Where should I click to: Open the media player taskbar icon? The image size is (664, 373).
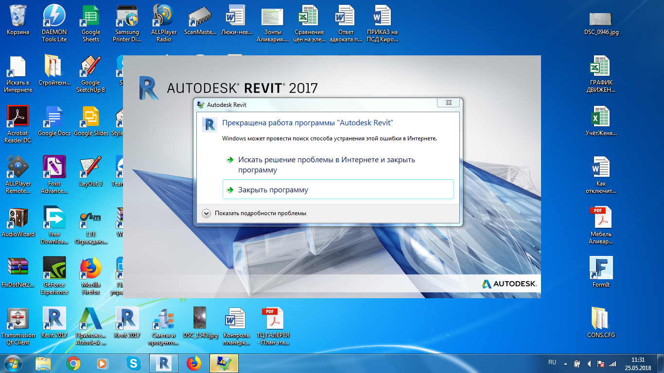[x=103, y=363]
